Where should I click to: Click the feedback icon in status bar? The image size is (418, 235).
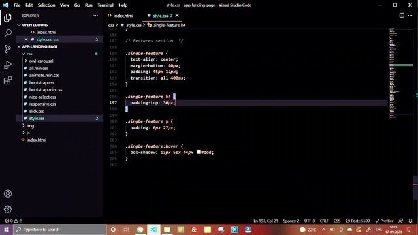coord(400,221)
